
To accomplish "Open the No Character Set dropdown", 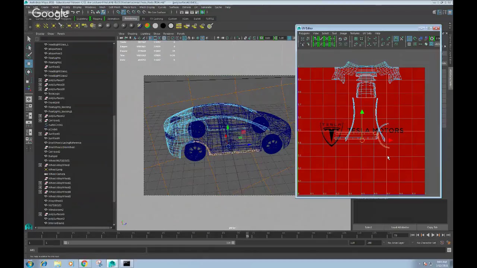I will [426, 243].
